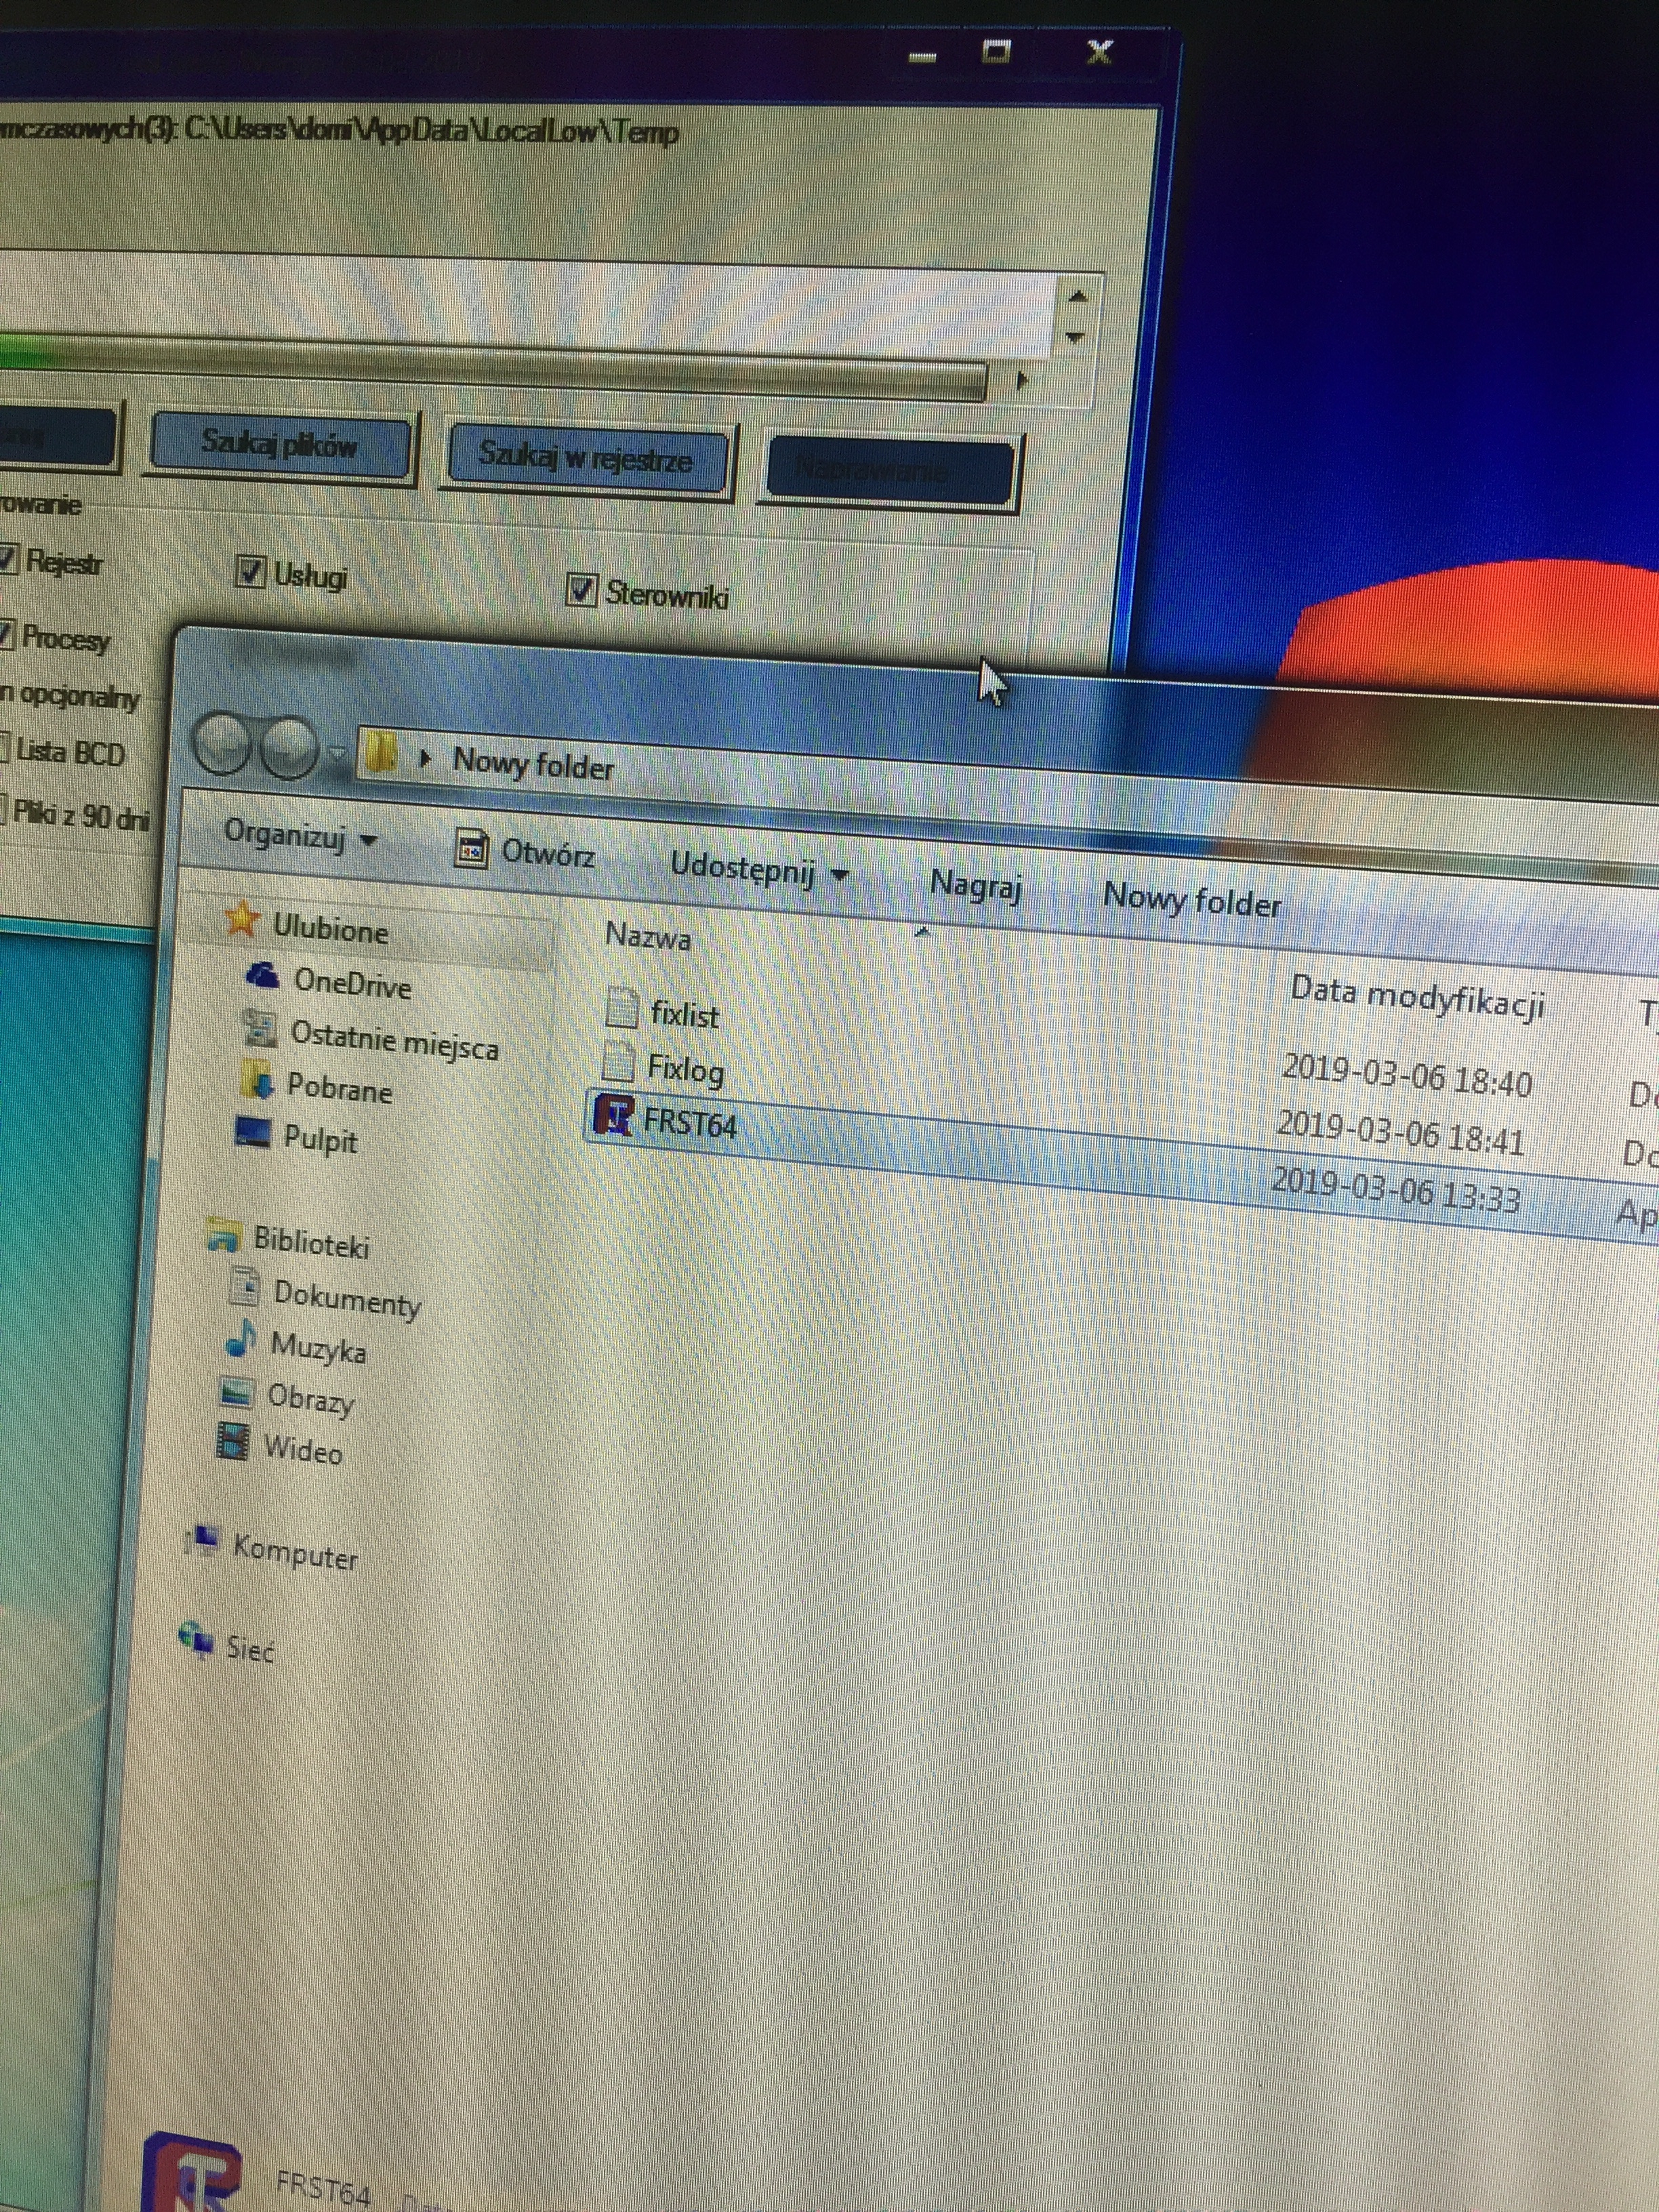This screenshot has width=1659, height=2212.
Task: Click the OneDrive cloud icon in sidebar
Action: pyautogui.click(x=262, y=975)
